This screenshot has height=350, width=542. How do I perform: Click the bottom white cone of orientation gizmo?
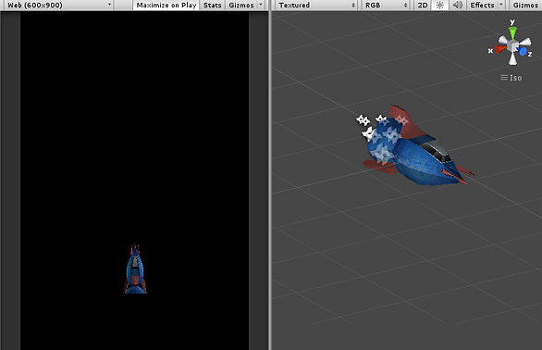[x=512, y=59]
